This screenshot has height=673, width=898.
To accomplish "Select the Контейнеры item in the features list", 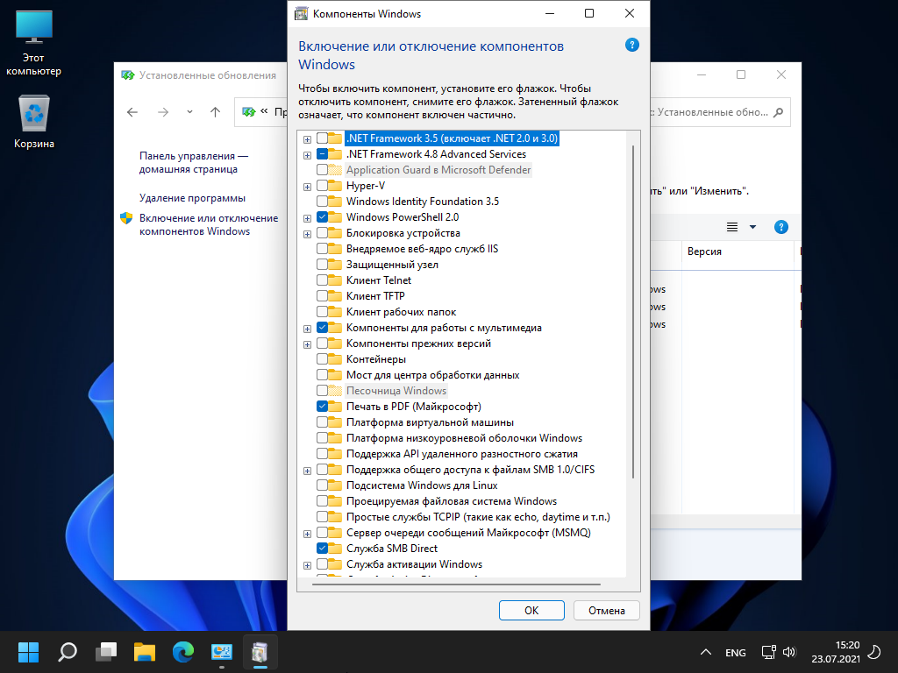I will [375, 359].
